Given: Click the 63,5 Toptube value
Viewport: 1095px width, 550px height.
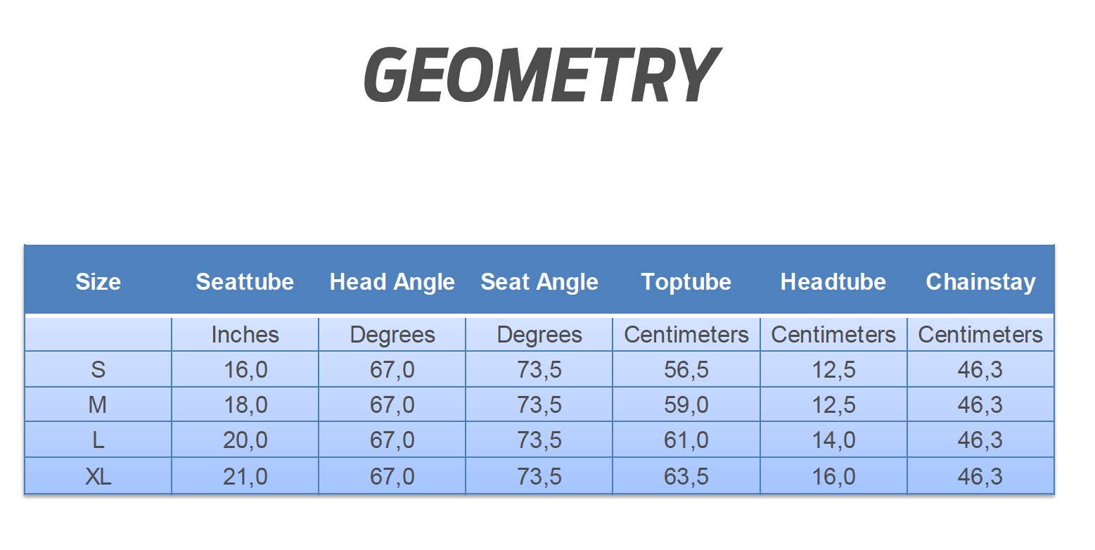Looking at the screenshot, I should pos(686,477).
